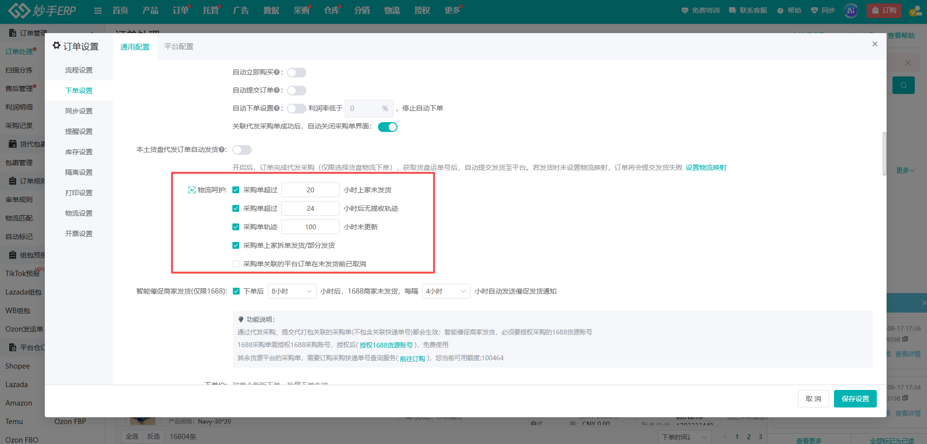The image size is (927, 444).
Task: Click help icon beside 自动立即购买
Action: coord(277,73)
